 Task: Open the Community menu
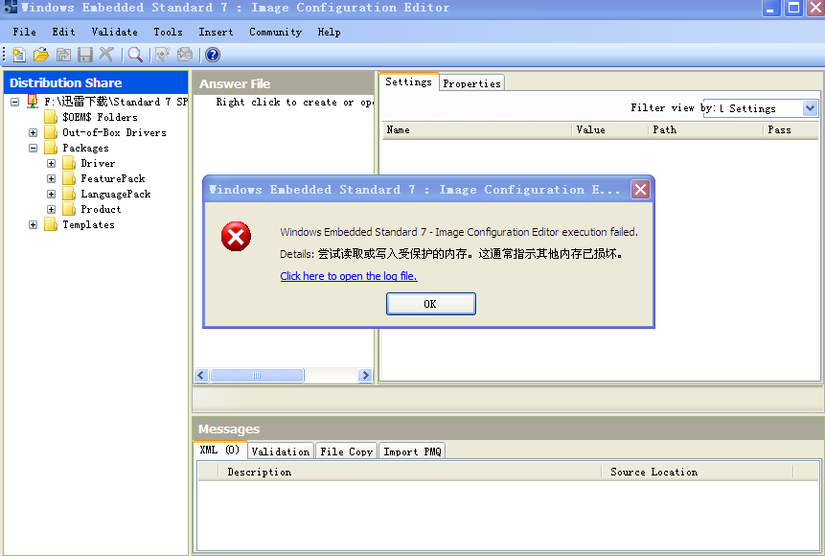[275, 33]
